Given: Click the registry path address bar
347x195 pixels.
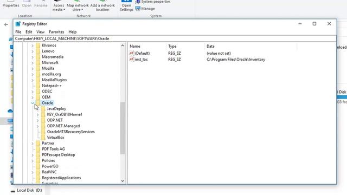Looking at the screenshot, I should [x=175, y=38].
